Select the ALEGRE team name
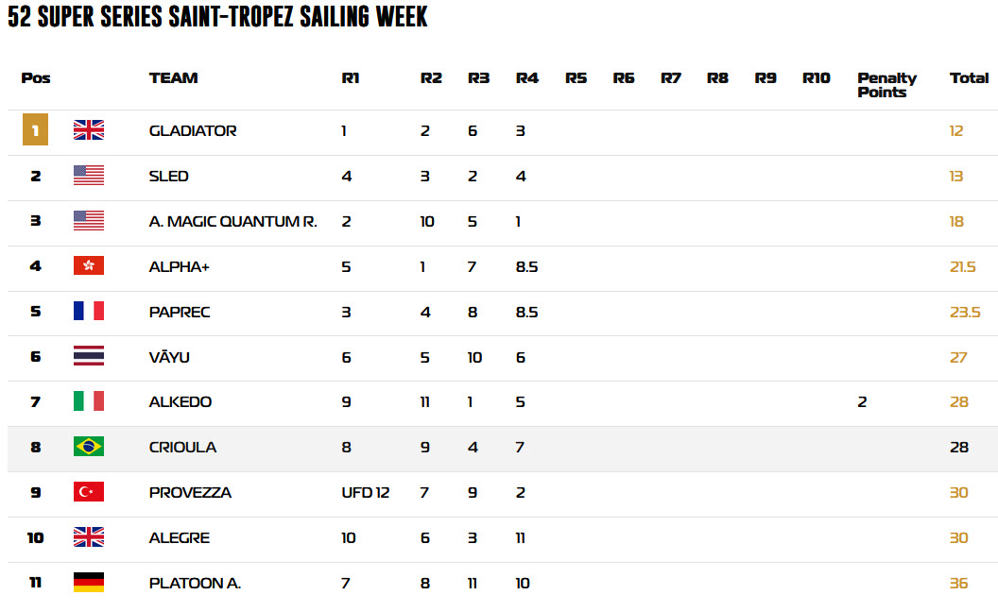The height and width of the screenshot is (612, 998). pos(180,537)
